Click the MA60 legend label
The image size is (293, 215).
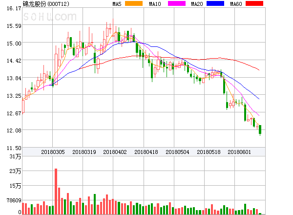[236, 4]
